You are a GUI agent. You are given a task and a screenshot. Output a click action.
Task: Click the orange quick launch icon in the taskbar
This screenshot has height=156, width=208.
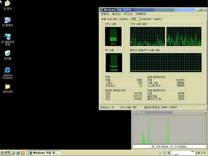tap(23, 153)
